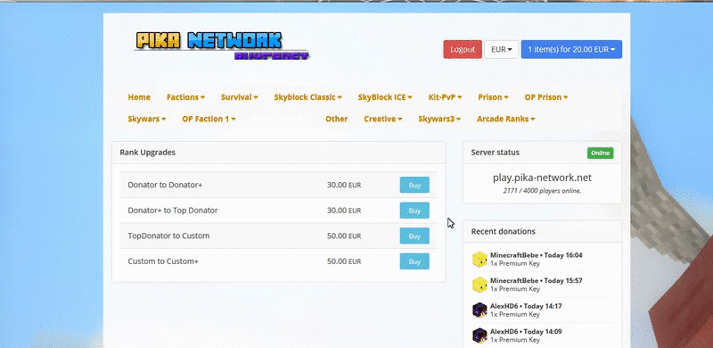Expand the Kit-PvP menu

pyautogui.click(x=445, y=97)
